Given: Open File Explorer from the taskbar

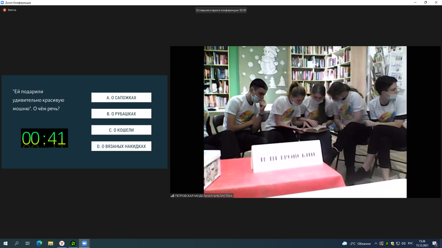Looking at the screenshot, I should (50, 243).
